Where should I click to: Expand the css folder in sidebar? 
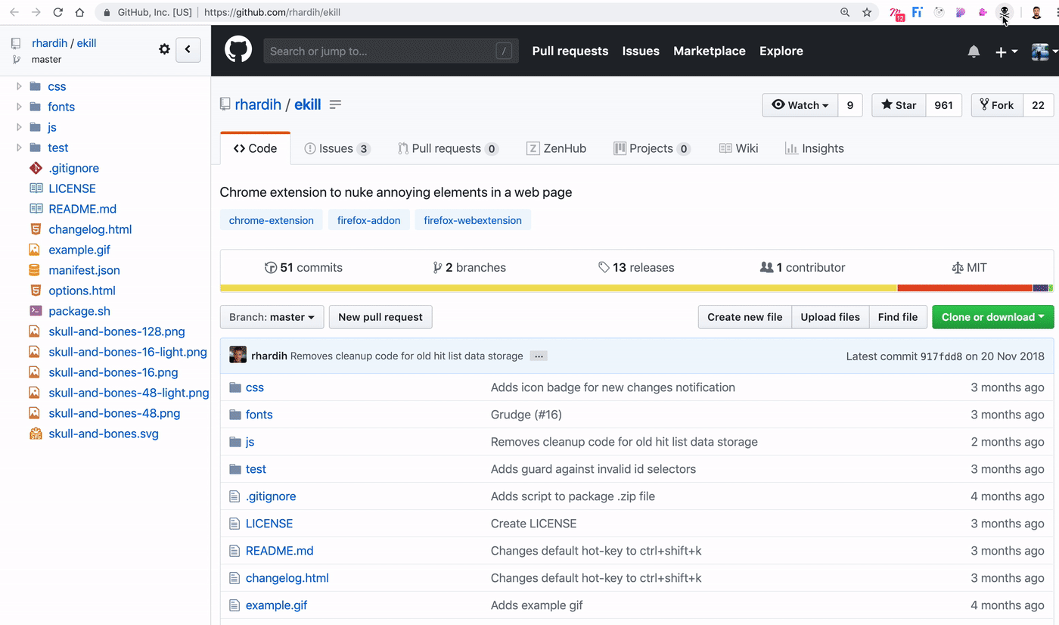tap(19, 86)
